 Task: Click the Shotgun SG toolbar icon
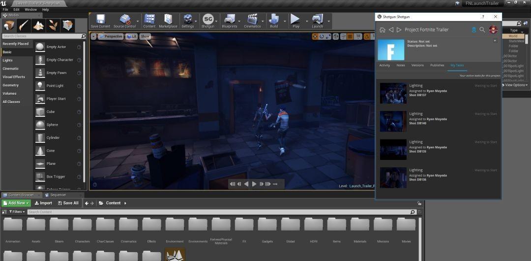[x=207, y=21]
